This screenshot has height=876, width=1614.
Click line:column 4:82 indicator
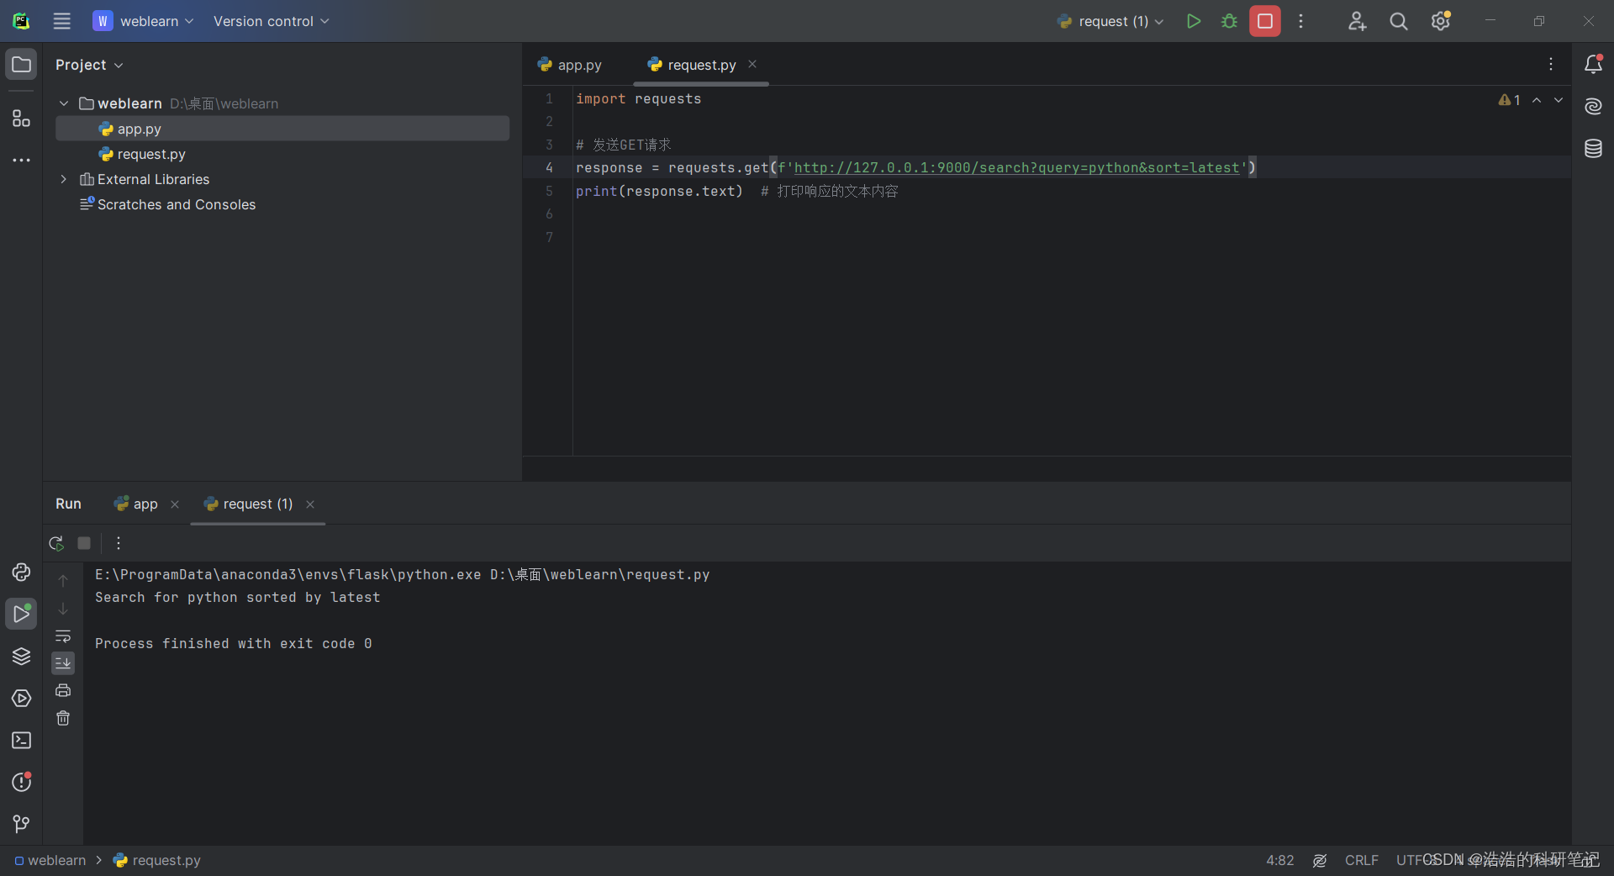point(1280,860)
